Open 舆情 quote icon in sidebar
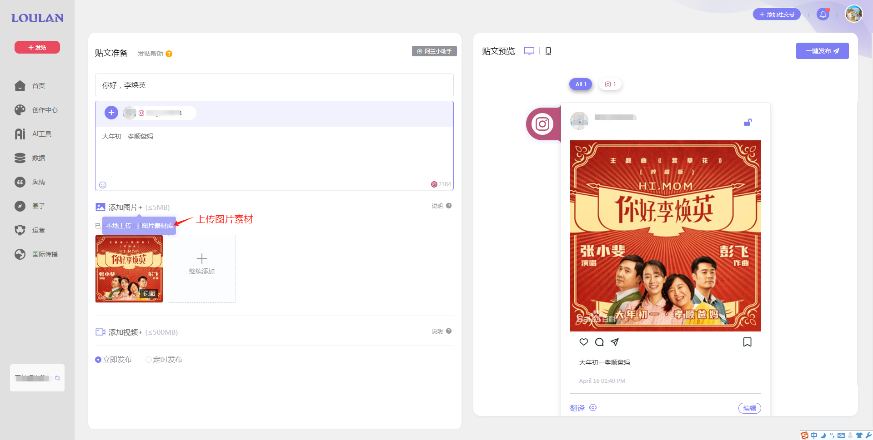This screenshot has width=873, height=440. pos(20,182)
